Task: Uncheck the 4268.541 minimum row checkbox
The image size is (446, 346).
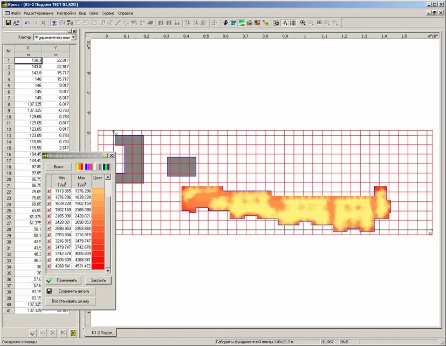Action: [x=49, y=266]
